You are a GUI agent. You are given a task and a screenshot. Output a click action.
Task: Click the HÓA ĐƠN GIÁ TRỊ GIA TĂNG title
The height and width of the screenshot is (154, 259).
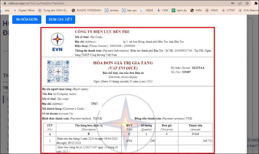(123, 63)
